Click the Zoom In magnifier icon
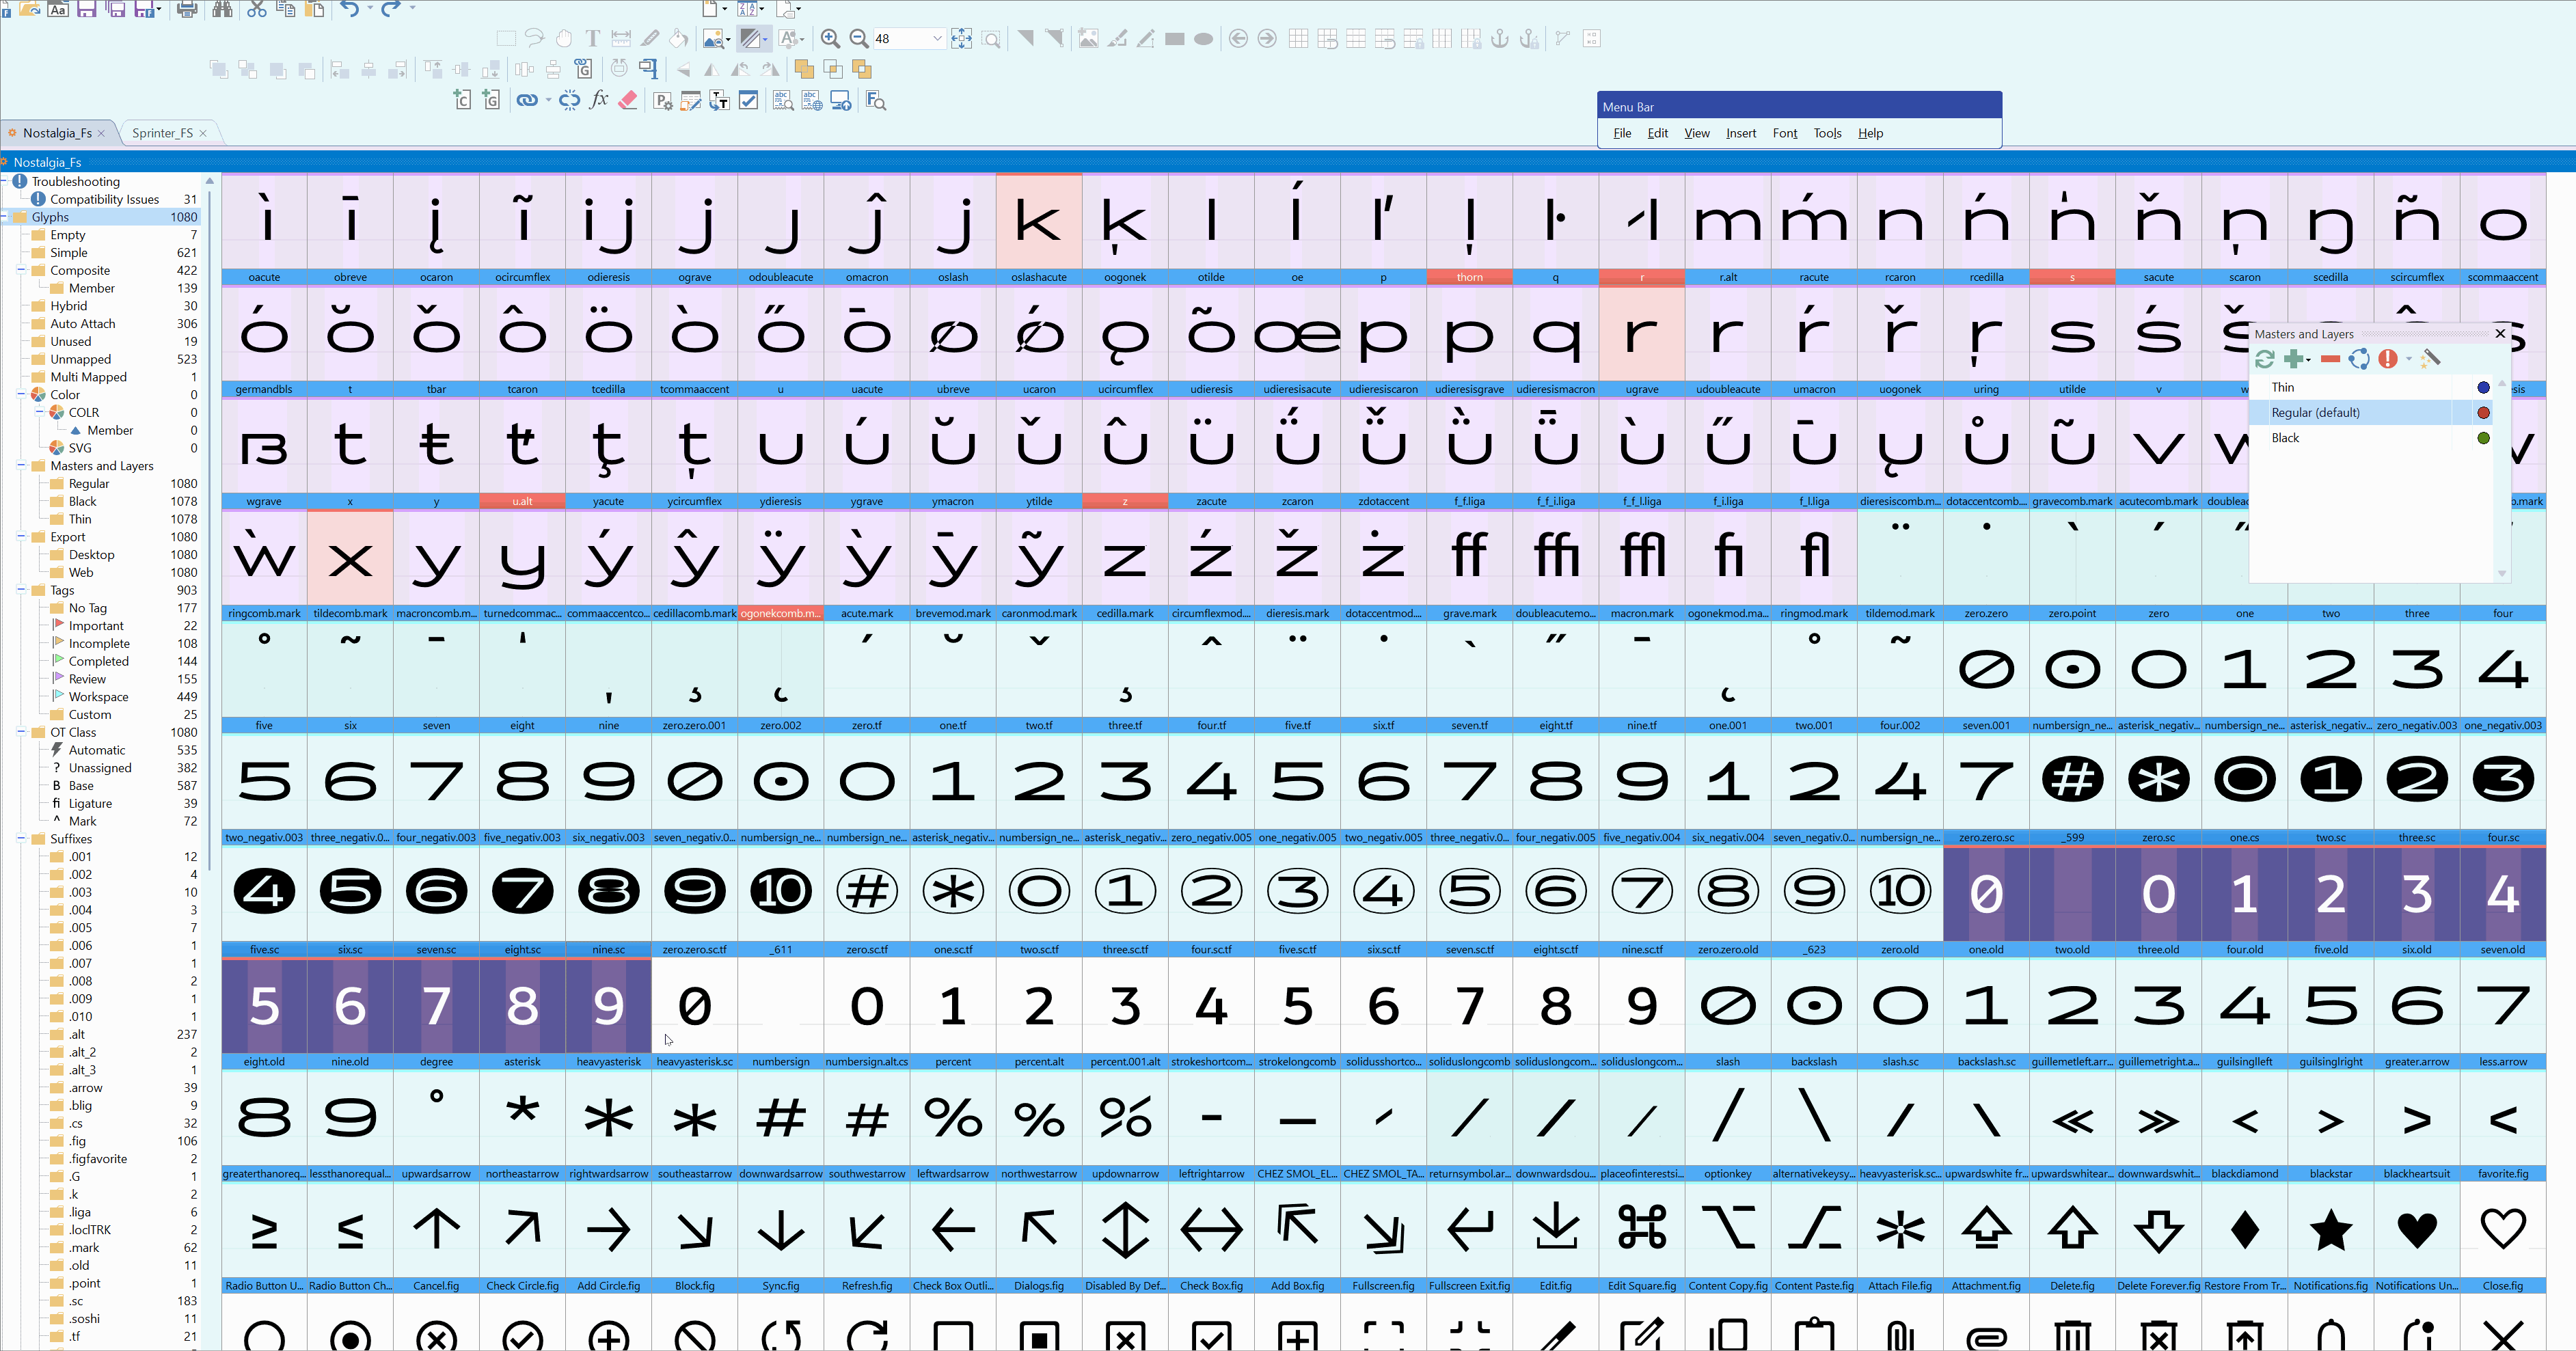The width and height of the screenshot is (2576, 1351). 829,39
